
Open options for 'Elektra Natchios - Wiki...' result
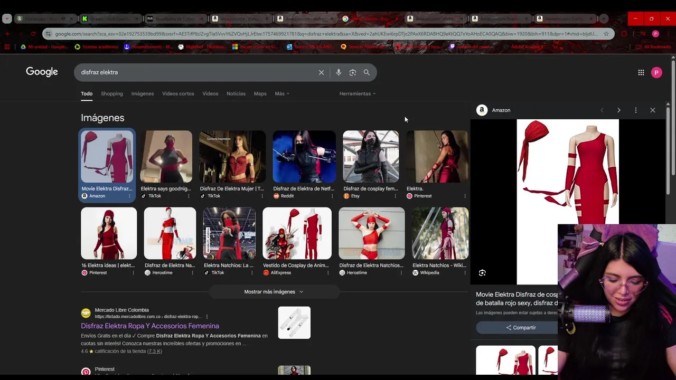465,273
